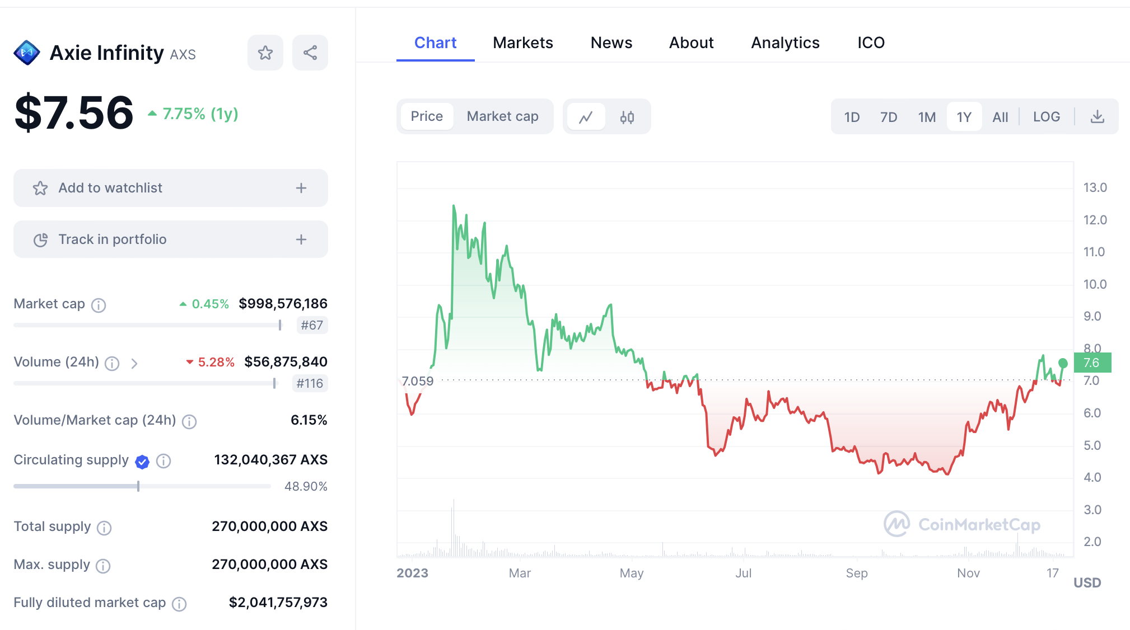This screenshot has width=1130, height=630.
Task: Select Market cap chart toggle
Action: coord(502,116)
